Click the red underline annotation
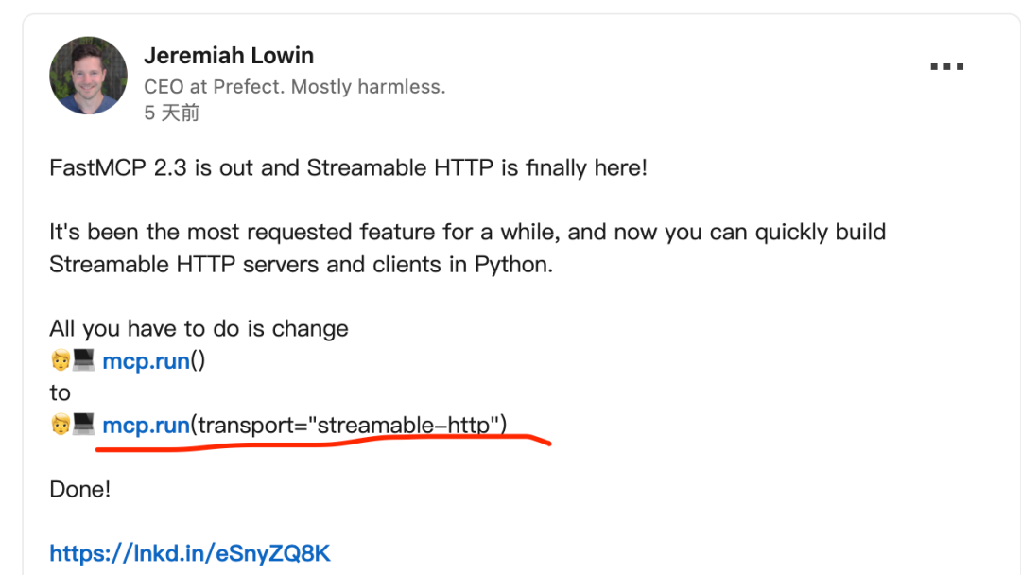1021x575 pixels. 321,445
